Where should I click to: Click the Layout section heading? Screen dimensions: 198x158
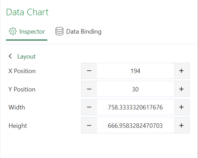[27, 56]
